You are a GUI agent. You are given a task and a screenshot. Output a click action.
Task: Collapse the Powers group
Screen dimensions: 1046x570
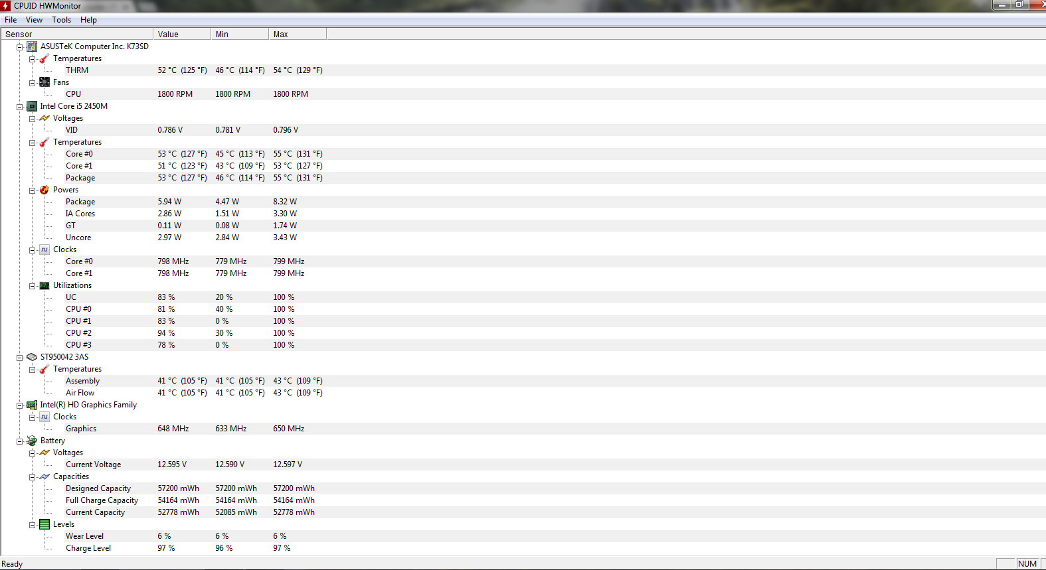point(32,190)
